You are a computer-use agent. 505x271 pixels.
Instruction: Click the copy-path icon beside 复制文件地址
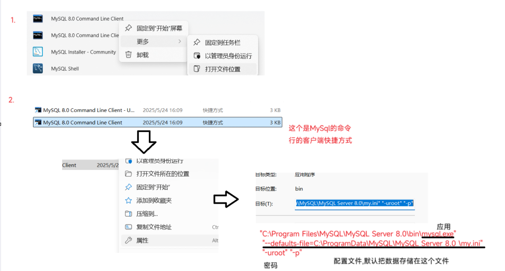coord(128,227)
